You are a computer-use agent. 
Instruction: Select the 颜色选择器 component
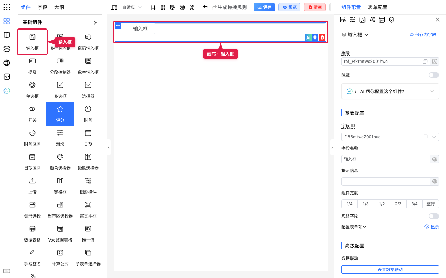pos(60,162)
